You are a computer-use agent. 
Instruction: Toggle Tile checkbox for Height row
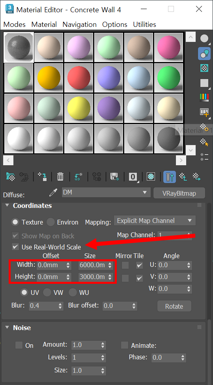(140, 278)
